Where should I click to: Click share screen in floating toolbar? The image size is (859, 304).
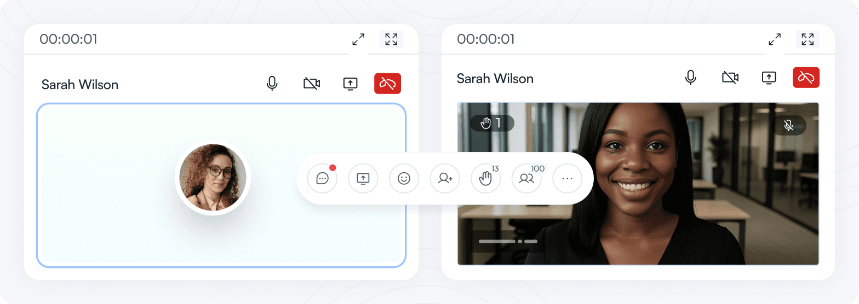coord(363,178)
